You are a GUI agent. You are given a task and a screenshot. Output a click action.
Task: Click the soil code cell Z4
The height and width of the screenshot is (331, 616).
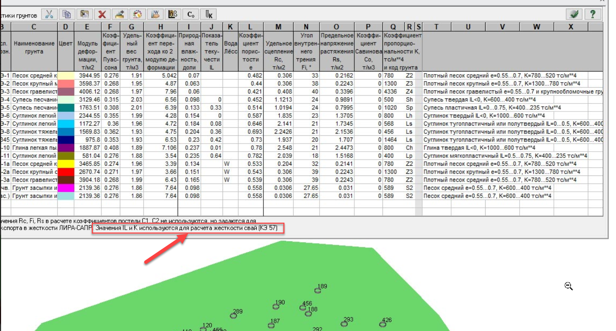click(x=409, y=91)
